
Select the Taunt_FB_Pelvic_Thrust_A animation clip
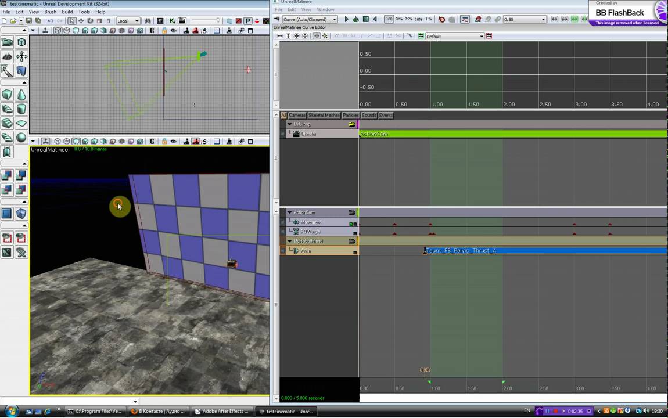(x=545, y=251)
